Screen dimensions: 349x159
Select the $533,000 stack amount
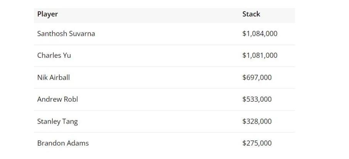pos(257,99)
